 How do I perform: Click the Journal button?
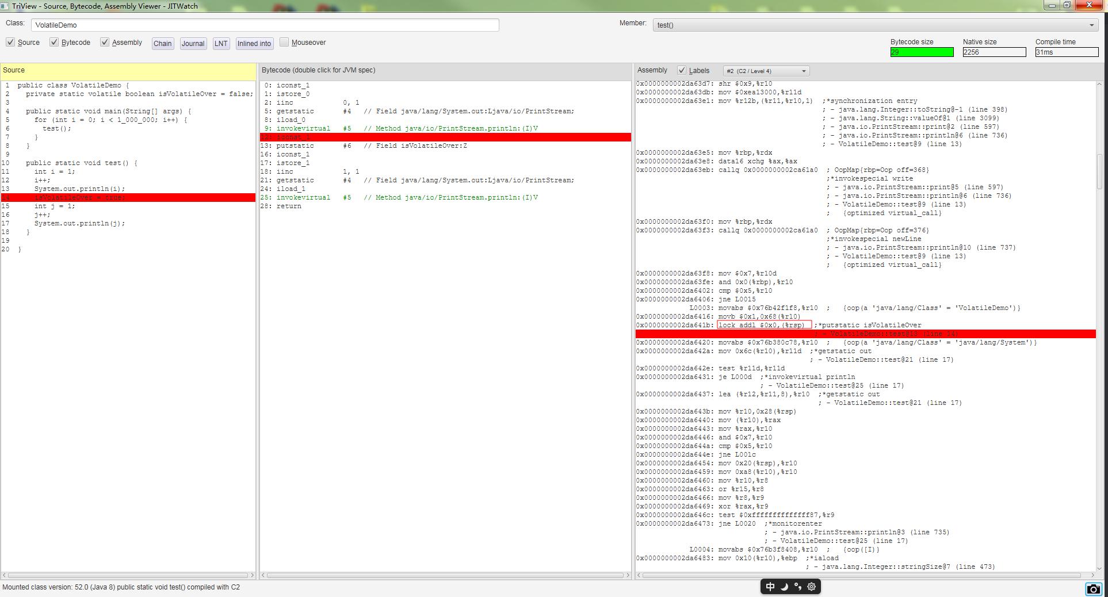click(193, 43)
